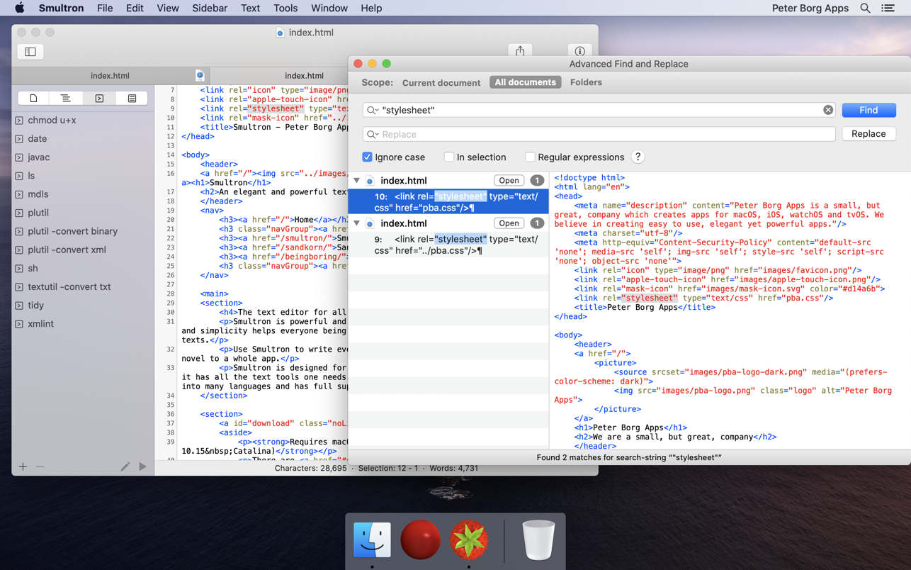Screen dimensions: 911x570
Task: Click the red ball app in Dock
Action: tap(420, 540)
